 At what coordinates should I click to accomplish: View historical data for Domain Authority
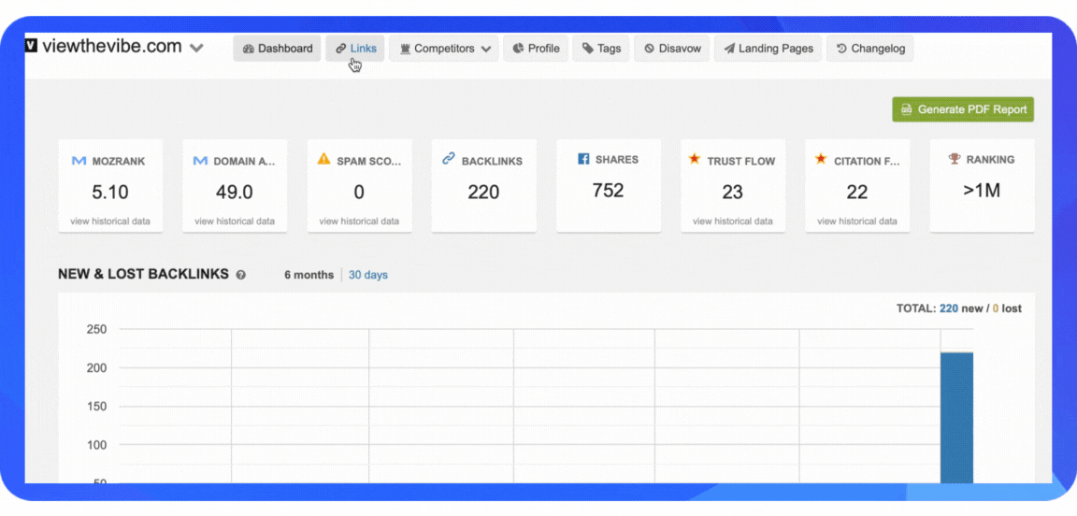pos(235,222)
